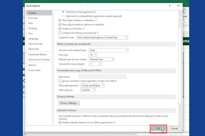Open the Save category
205x136 pixels.
click(39, 33)
